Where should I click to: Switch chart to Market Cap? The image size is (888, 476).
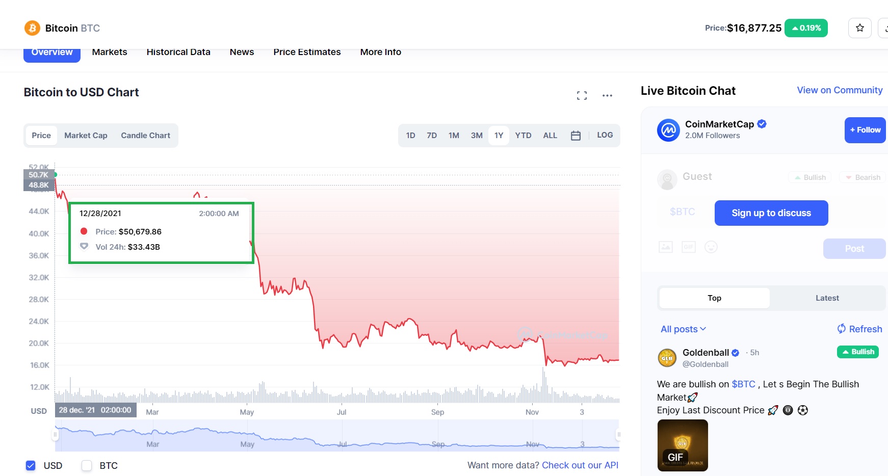click(x=86, y=136)
